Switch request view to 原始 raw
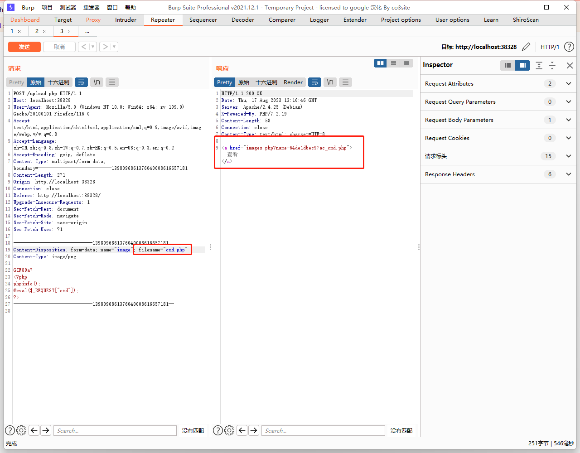580x453 pixels. pos(36,82)
